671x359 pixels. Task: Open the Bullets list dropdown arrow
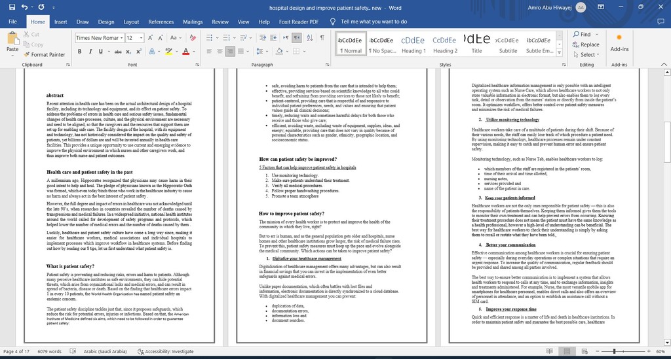click(216, 38)
